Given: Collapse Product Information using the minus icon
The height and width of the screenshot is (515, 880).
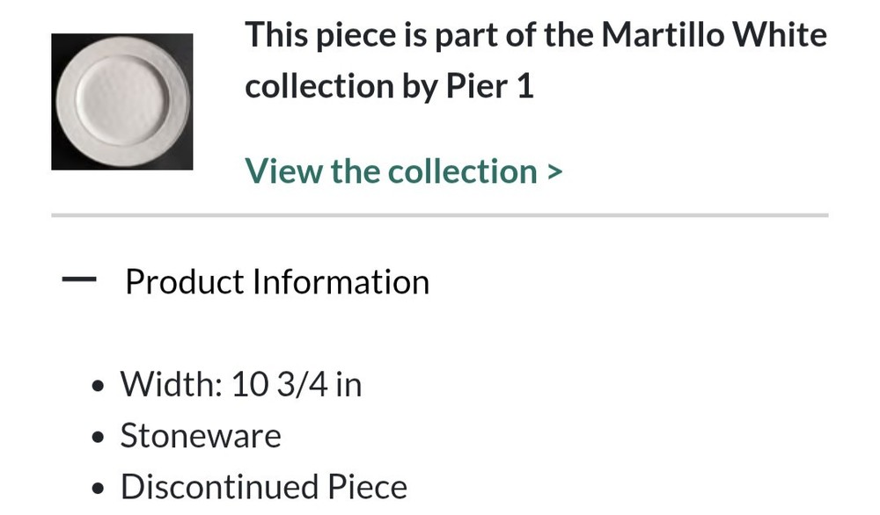Looking at the screenshot, I should pyautogui.click(x=79, y=280).
